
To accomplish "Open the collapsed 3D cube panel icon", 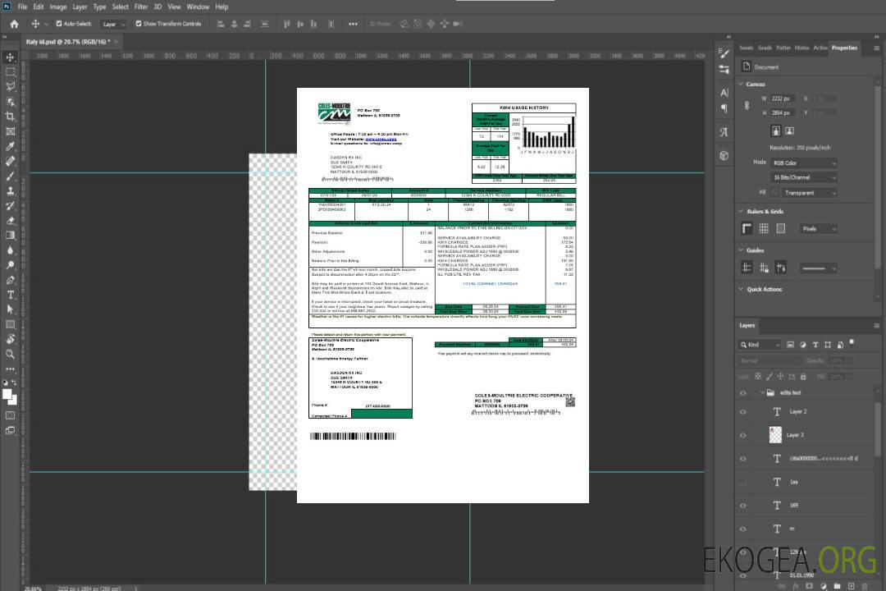I will pyautogui.click(x=724, y=155).
